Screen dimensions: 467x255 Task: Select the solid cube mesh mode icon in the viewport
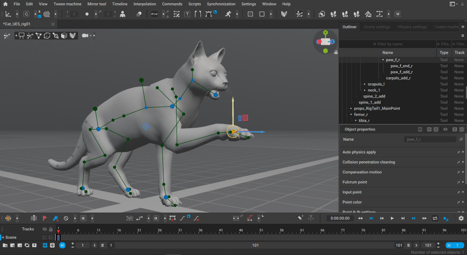pos(64,36)
